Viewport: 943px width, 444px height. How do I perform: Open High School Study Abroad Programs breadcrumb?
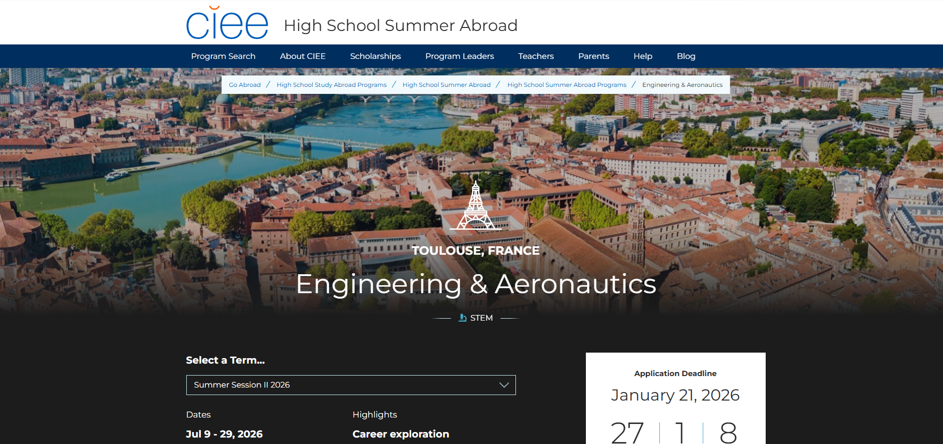click(332, 85)
